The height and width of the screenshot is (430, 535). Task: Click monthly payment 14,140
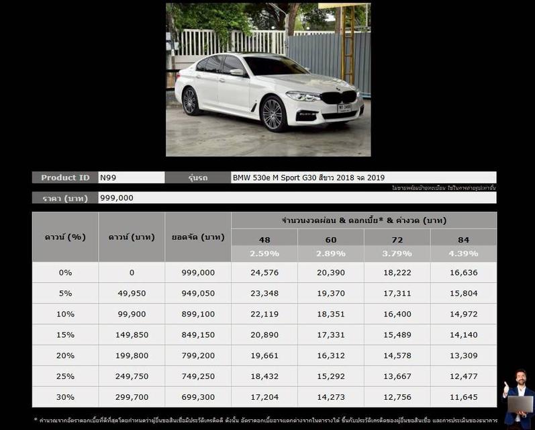(463, 335)
